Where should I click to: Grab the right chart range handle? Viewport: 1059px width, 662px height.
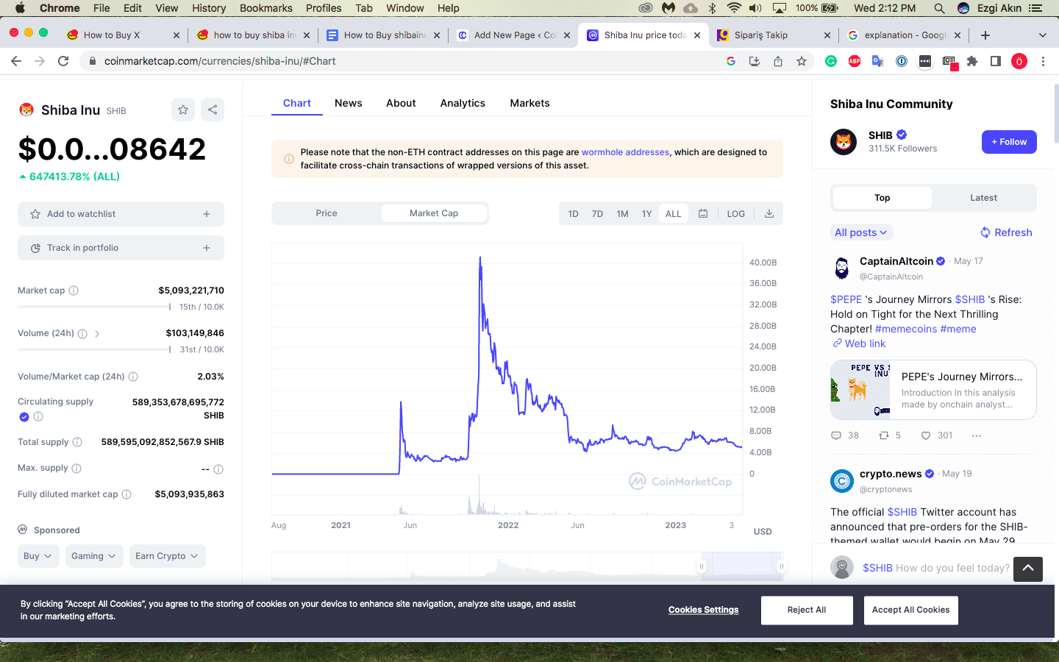(x=781, y=566)
